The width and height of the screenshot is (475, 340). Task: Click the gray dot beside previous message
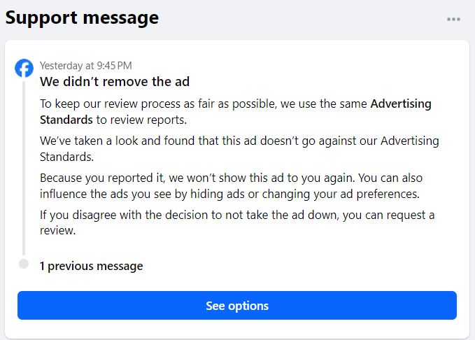click(24, 264)
